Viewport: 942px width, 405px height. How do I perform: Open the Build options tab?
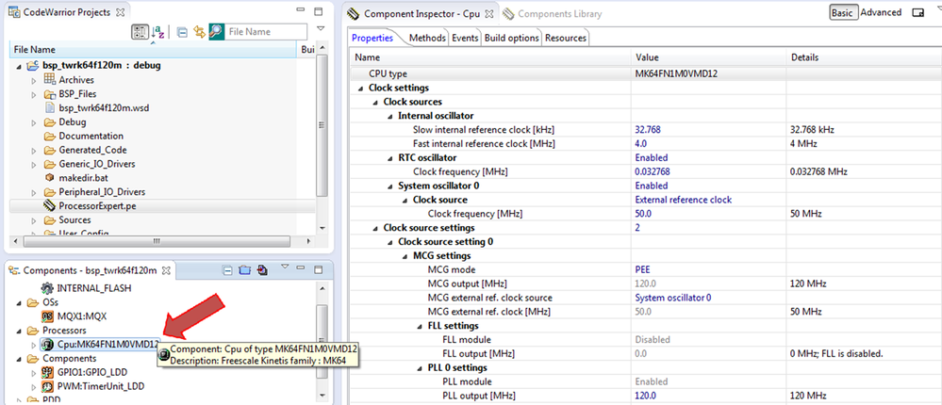coord(512,38)
